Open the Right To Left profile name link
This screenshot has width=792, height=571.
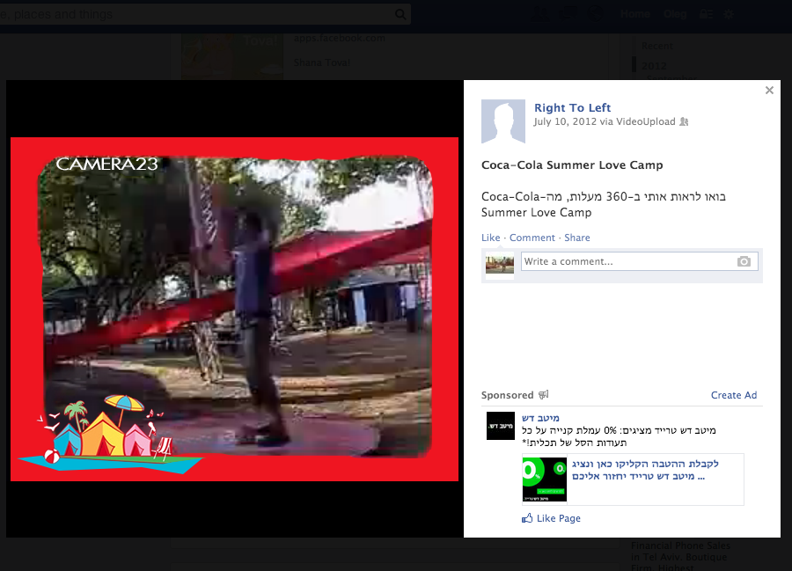(572, 107)
